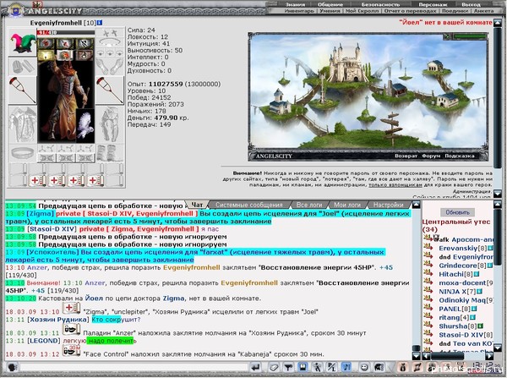
Task: Click the chat log scroll-down arrow
Action: pos(416,356)
